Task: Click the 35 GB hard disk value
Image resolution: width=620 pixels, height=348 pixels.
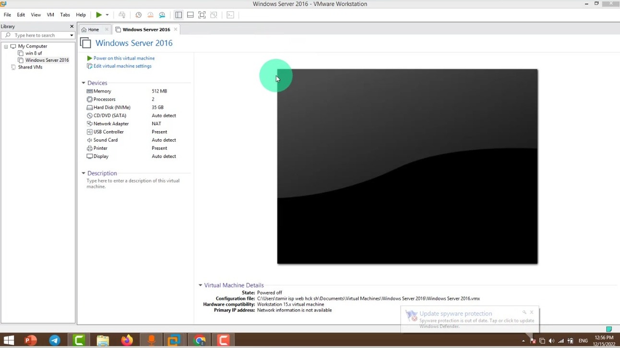Action: click(x=157, y=107)
